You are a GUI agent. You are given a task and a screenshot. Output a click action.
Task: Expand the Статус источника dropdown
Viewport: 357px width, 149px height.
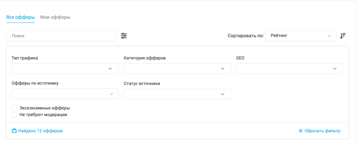point(178,94)
